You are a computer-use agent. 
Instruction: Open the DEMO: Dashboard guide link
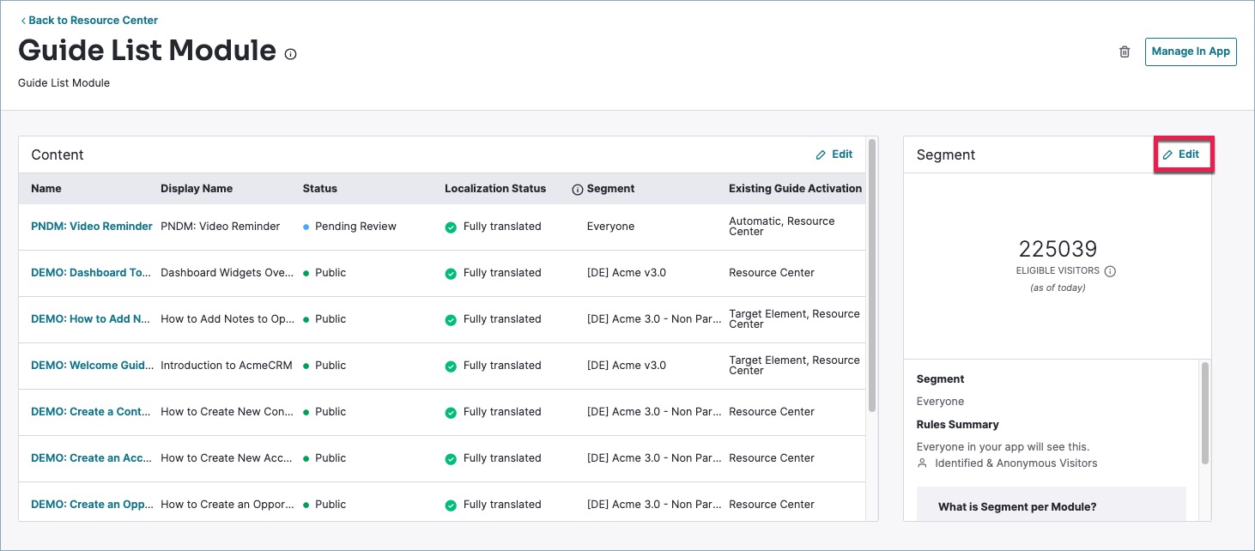tap(91, 273)
